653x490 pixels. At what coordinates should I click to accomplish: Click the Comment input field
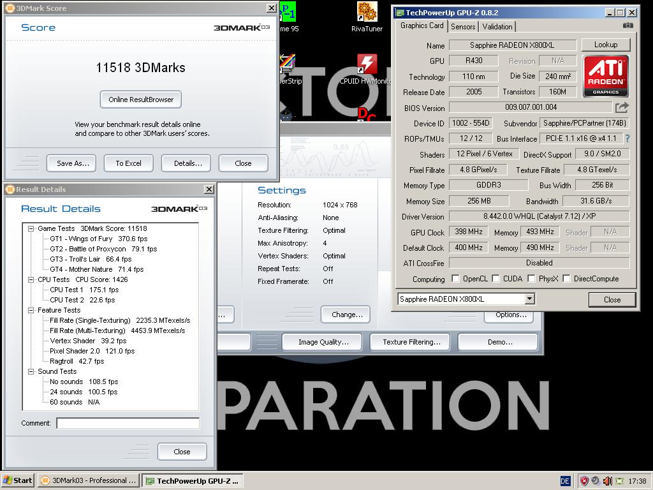128,423
